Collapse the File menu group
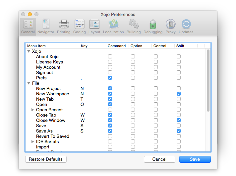 coord(29,83)
